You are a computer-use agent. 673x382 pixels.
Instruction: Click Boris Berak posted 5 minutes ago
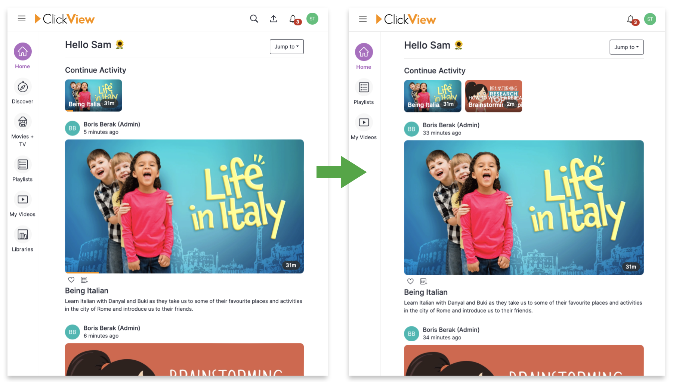point(112,124)
